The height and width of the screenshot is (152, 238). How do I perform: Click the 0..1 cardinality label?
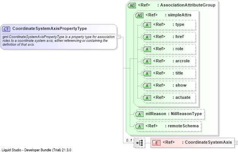tap(129, 140)
